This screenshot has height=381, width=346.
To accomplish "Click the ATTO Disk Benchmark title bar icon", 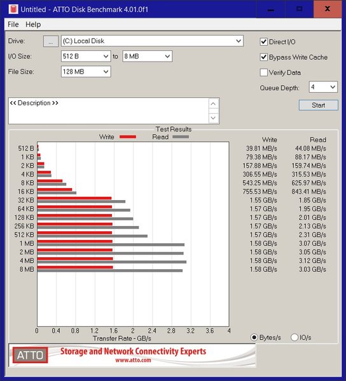I will point(13,10).
